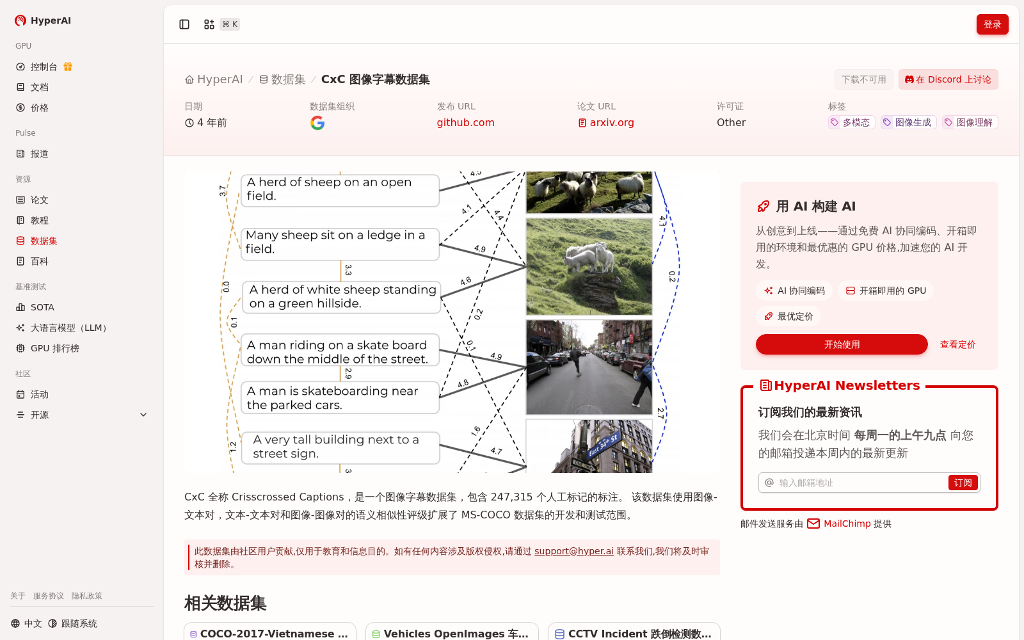Open CCTV Incident related dataset card

[x=634, y=631]
